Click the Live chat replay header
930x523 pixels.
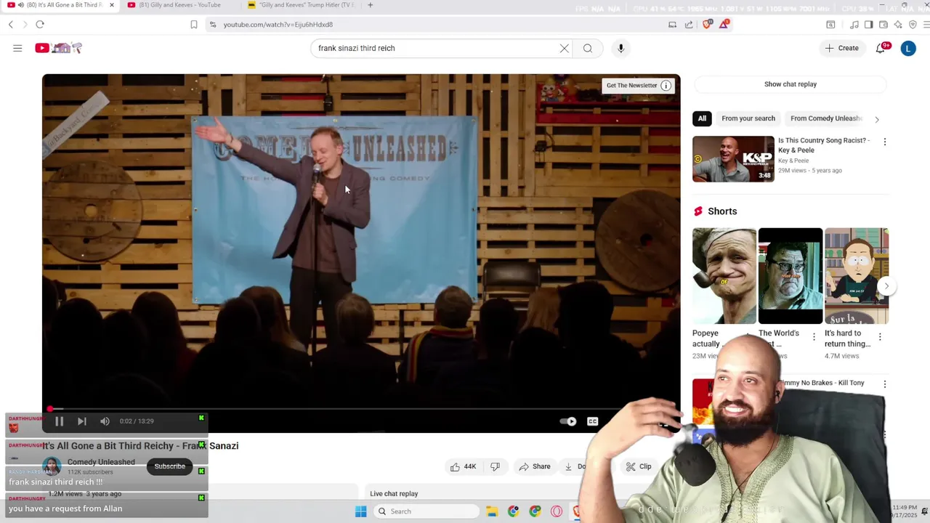click(394, 494)
